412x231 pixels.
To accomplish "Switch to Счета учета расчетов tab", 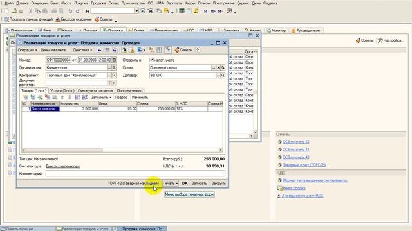I will click(x=95, y=90).
